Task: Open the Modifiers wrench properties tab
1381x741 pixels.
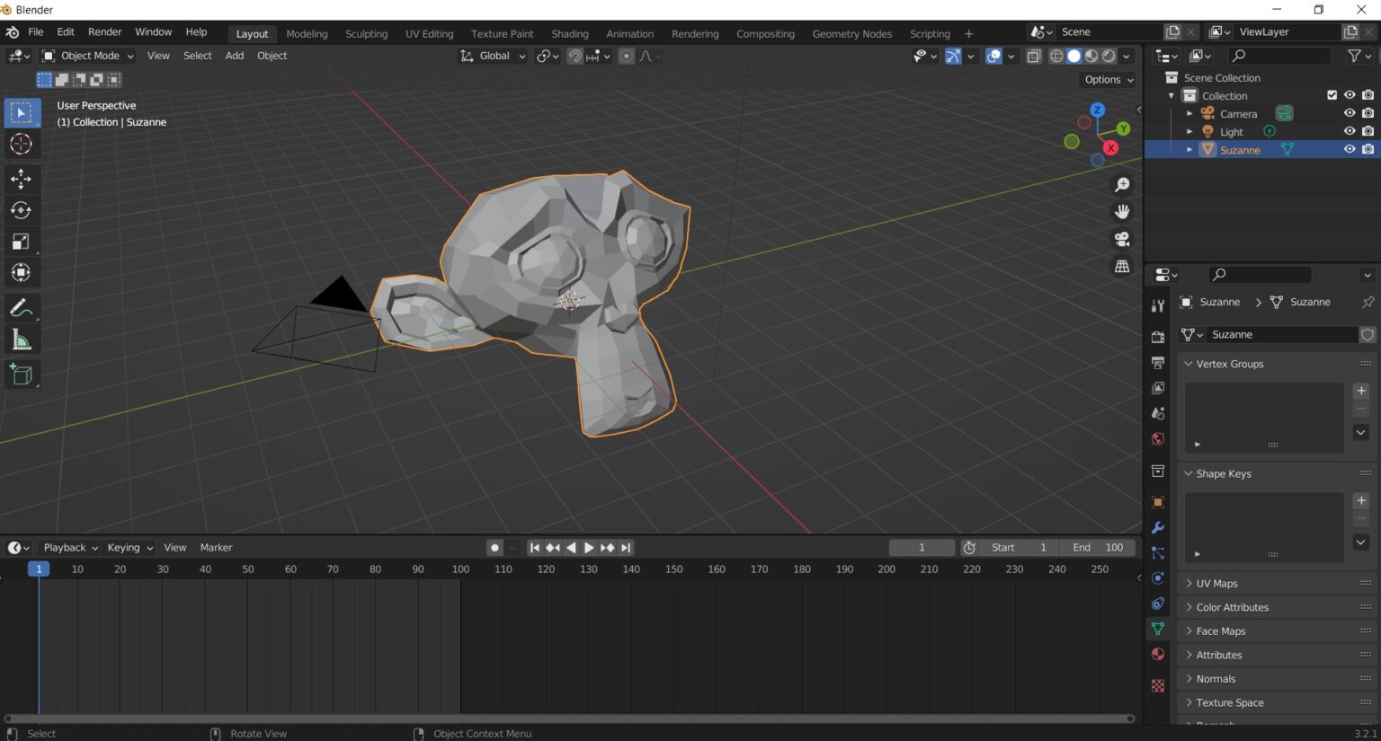Action: click(1158, 528)
